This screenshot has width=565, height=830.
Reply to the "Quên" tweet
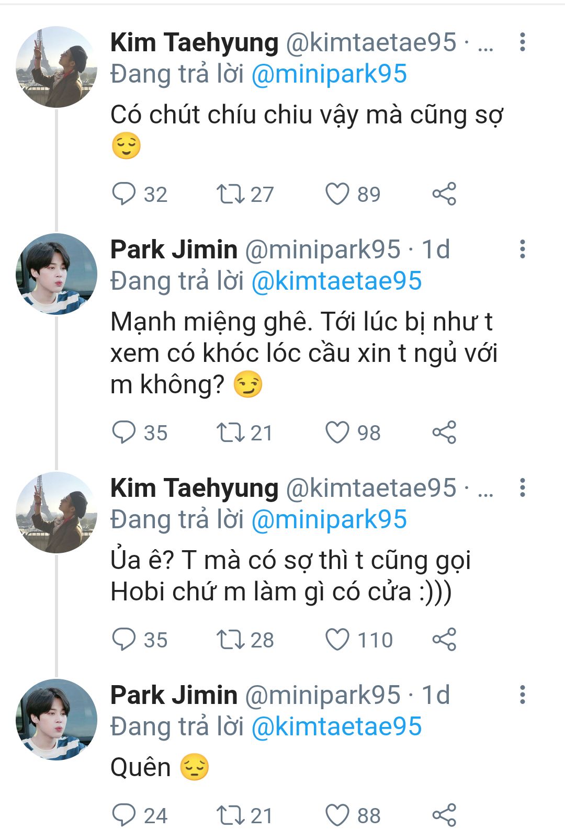pyautogui.click(x=124, y=815)
